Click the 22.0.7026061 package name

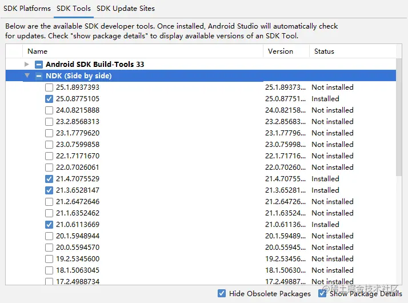[x=78, y=168]
